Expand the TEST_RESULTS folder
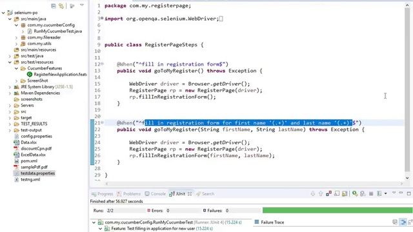 [10, 124]
